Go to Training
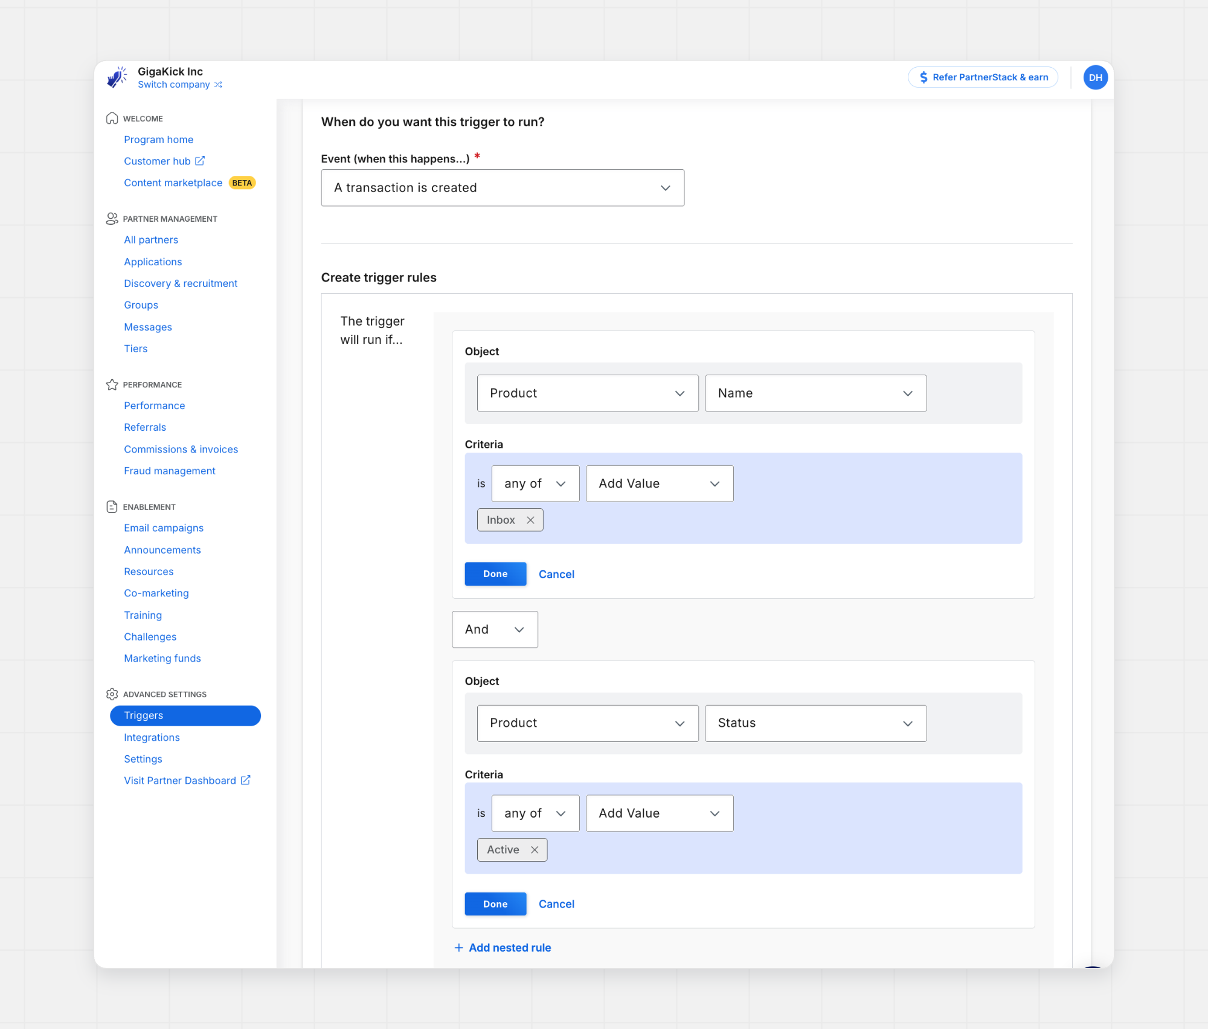The image size is (1208, 1029). 143,615
